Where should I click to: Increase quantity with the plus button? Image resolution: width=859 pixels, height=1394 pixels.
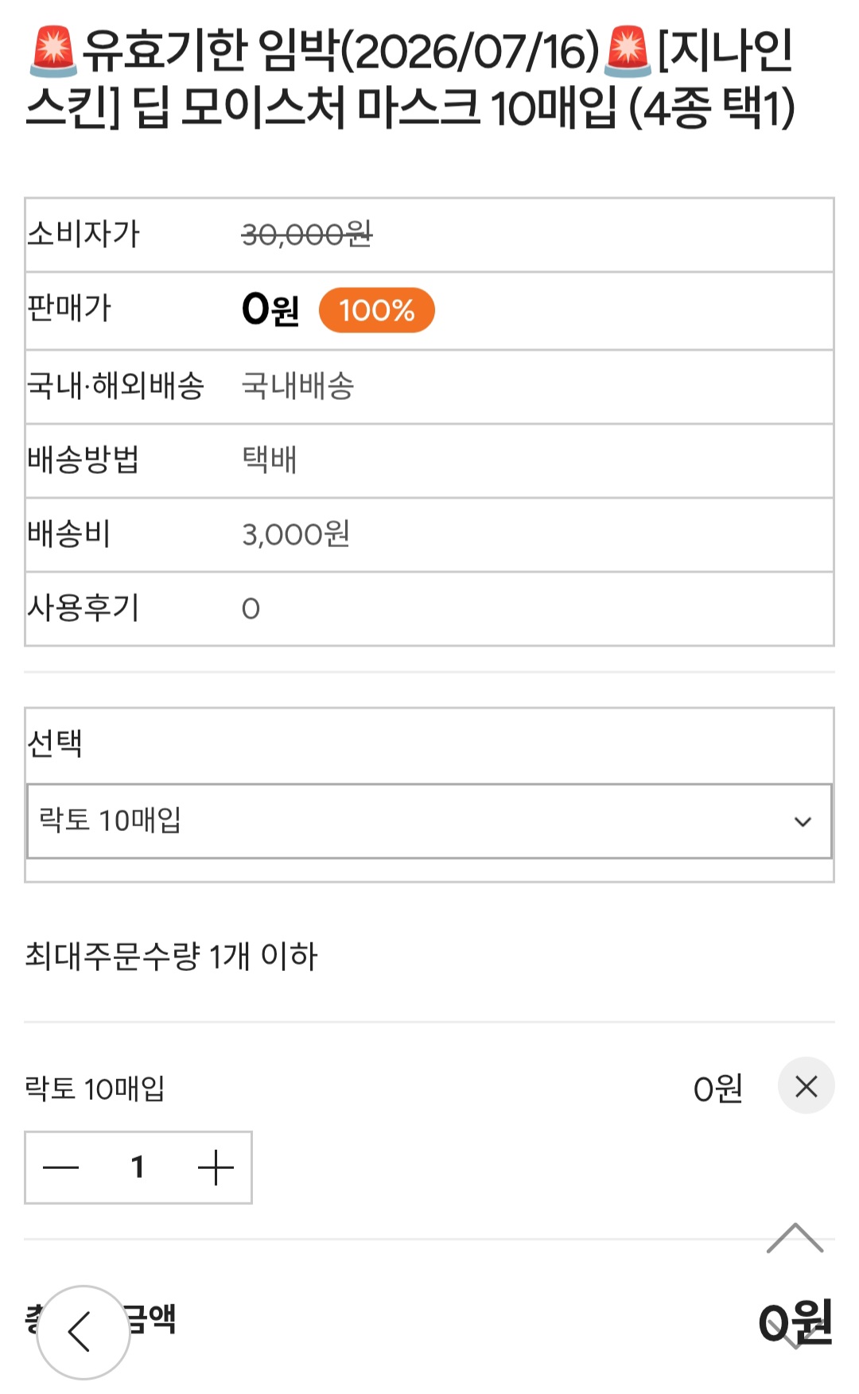pos(216,1167)
